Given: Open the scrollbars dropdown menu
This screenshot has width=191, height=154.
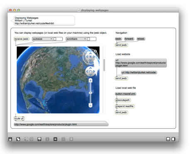Looking at the screenshot, I should [x=76, y=39].
